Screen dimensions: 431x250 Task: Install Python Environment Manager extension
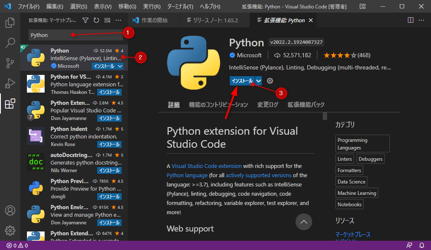[109, 223]
